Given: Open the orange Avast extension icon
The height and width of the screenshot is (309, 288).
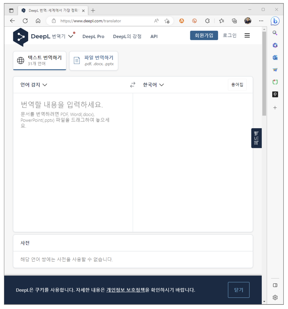Looking at the screenshot, I should click(x=182, y=21).
